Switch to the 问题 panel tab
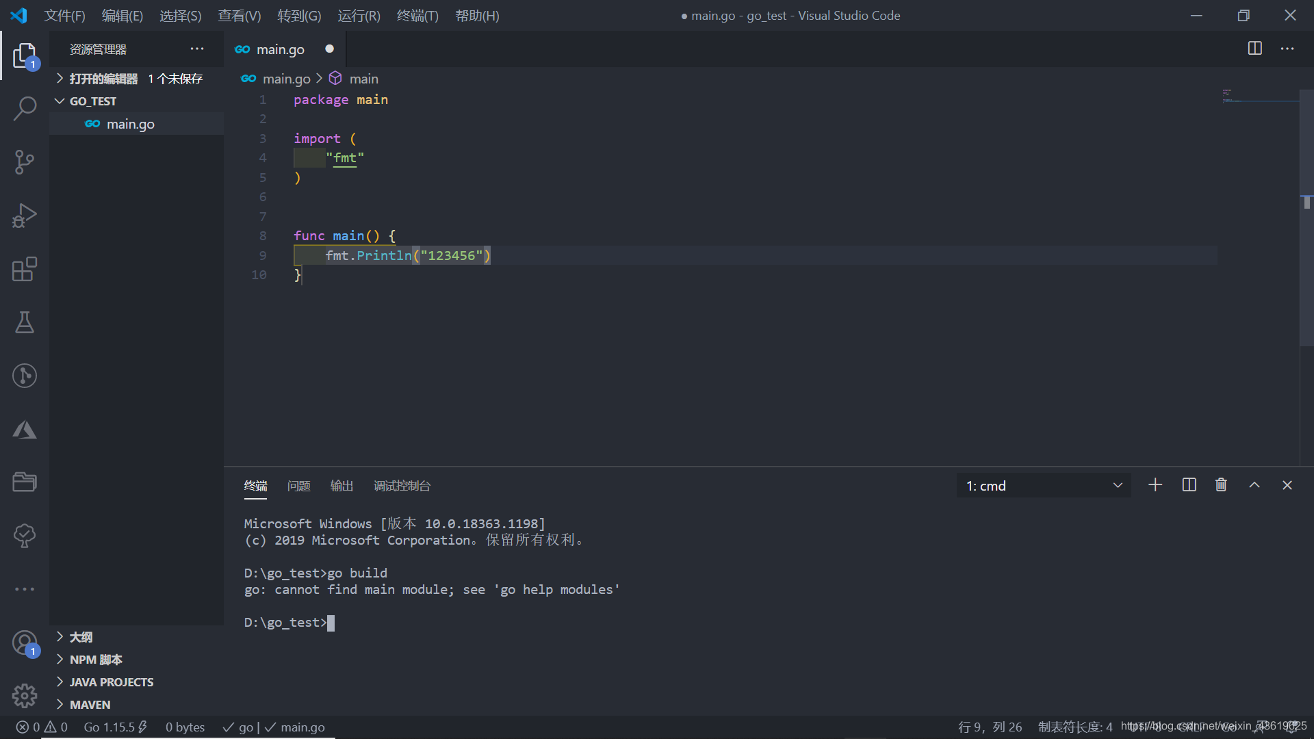 299,486
